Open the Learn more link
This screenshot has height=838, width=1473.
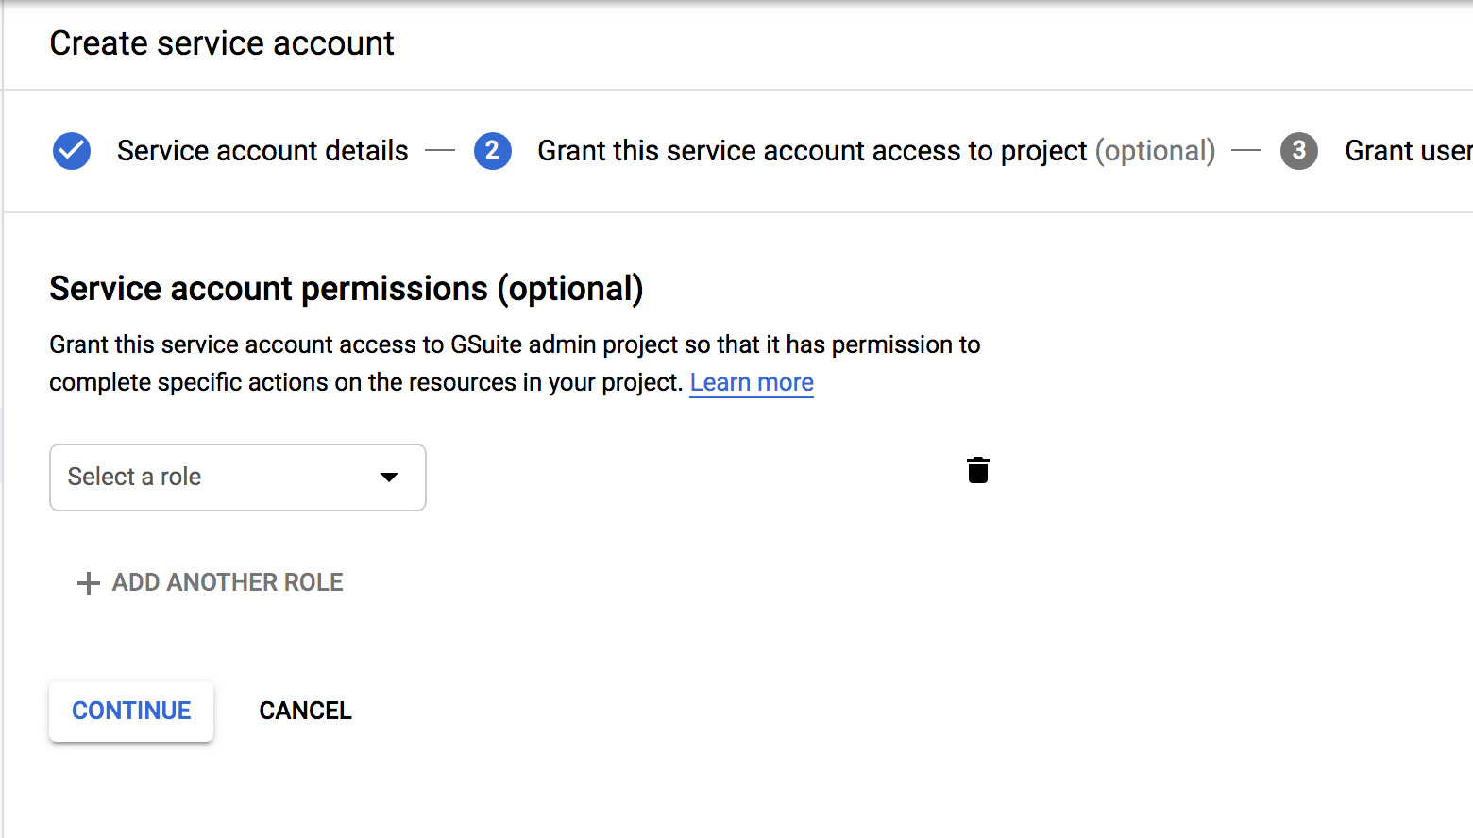(751, 382)
